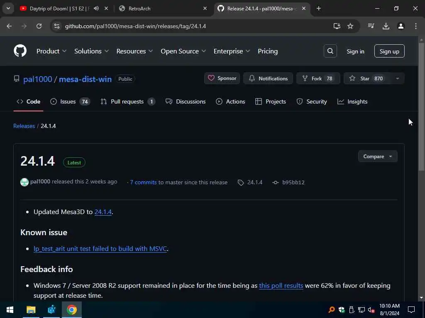The image size is (425, 318).
Task: Open the tab search chevron button
Action: tap(8, 8)
